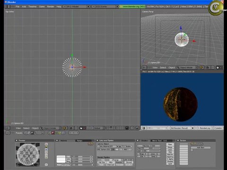
Task: Open the Object Mode dropdown in main viewport
Action: (x=51, y=128)
